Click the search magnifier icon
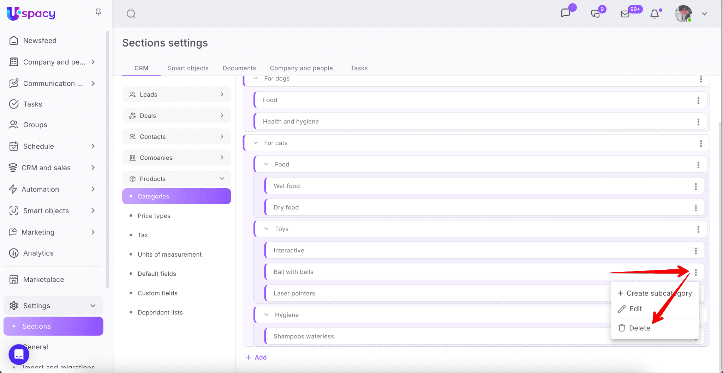This screenshot has height=373, width=723. pos(131,14)
